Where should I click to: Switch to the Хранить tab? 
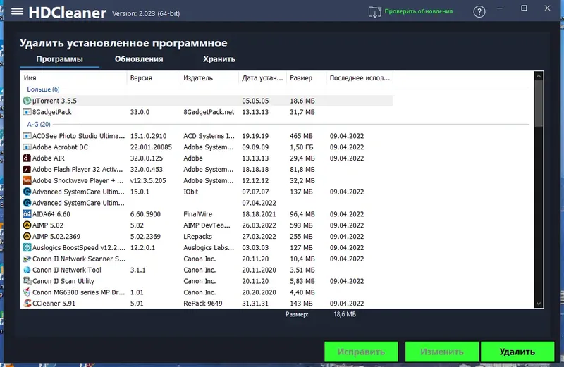pyautogui.click(x=219, y=59)
